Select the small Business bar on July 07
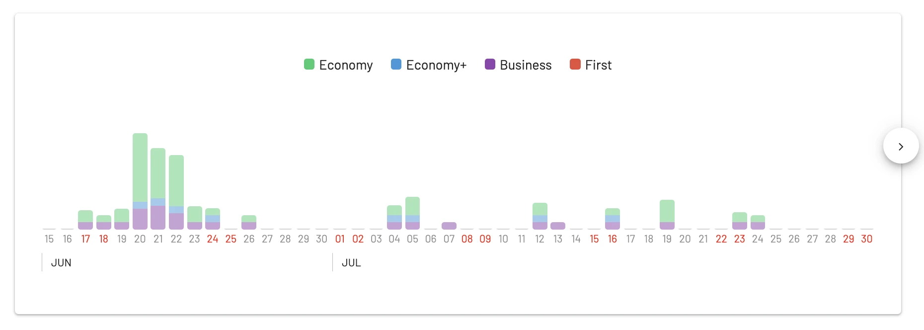This screenshot has height=330, width=924. 449,226
